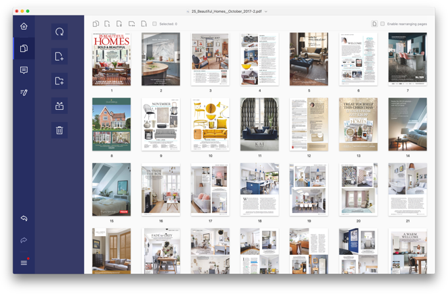Click the select even pages icon
Viewport: 448px width, 294px height.
tap(119, 24)
